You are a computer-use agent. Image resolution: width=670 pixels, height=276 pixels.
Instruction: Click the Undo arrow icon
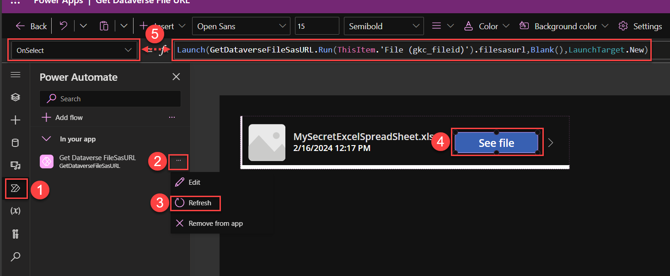[x=64, y=26]
